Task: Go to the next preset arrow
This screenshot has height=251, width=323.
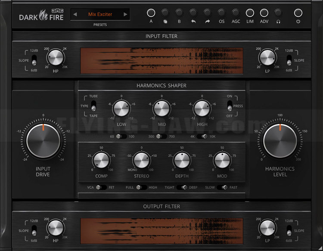Action: (125, 14)
